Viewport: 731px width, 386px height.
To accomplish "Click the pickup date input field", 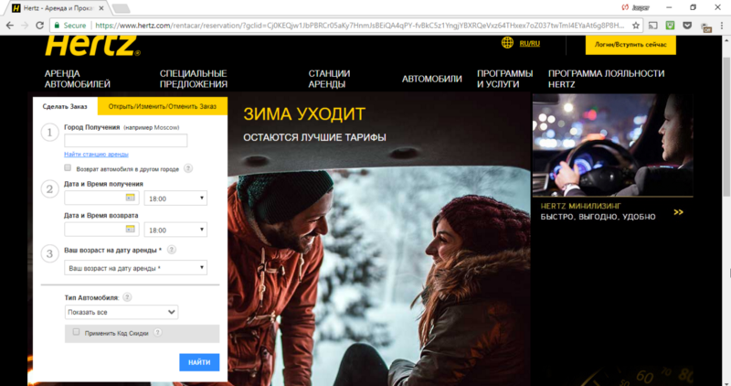I will coord(101,198).
